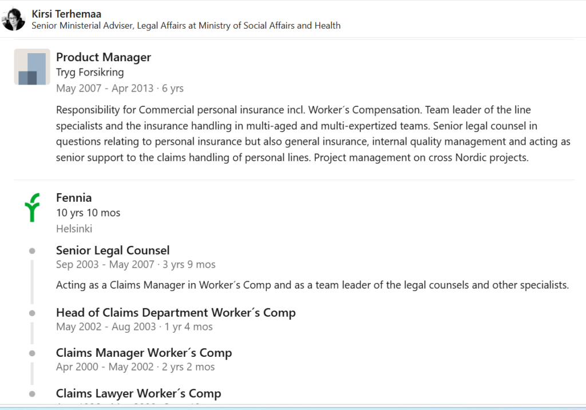This screenshot has width=586, height=410.
Task: Click the Helsinki location text under Fennia
Action: tap(74, 229)
